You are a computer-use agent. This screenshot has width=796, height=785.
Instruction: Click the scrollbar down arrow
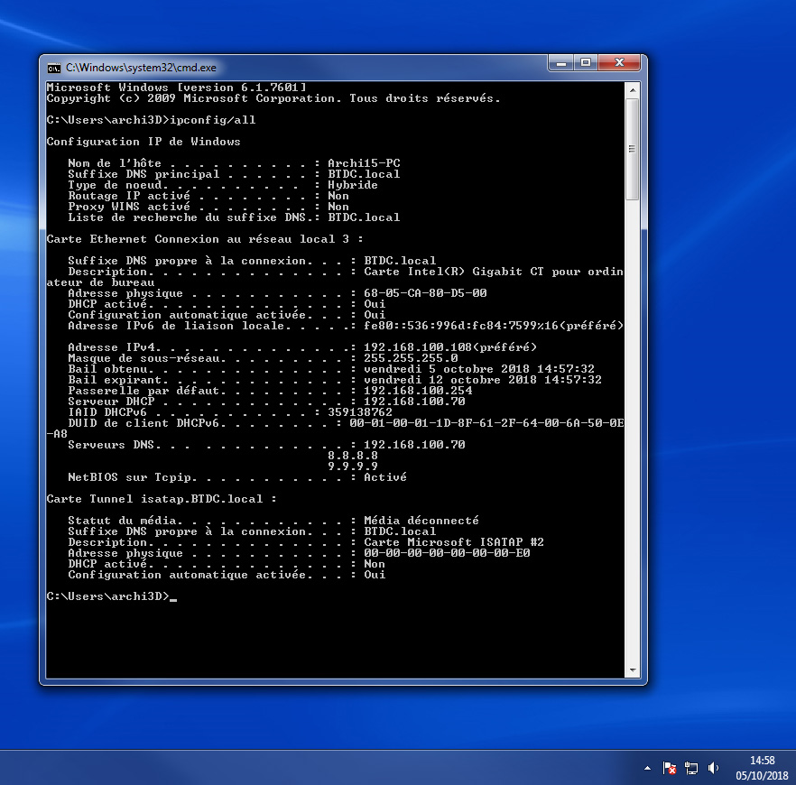tap(633, 670)
